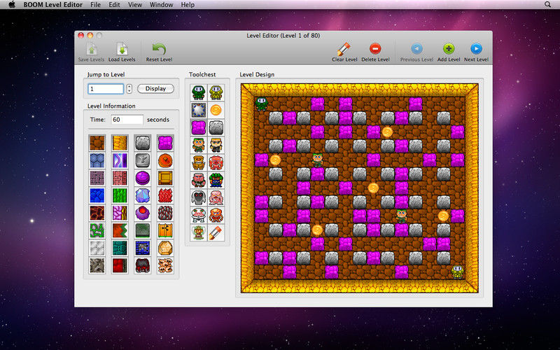Select the purple dome block tile

tap(143, 178)
